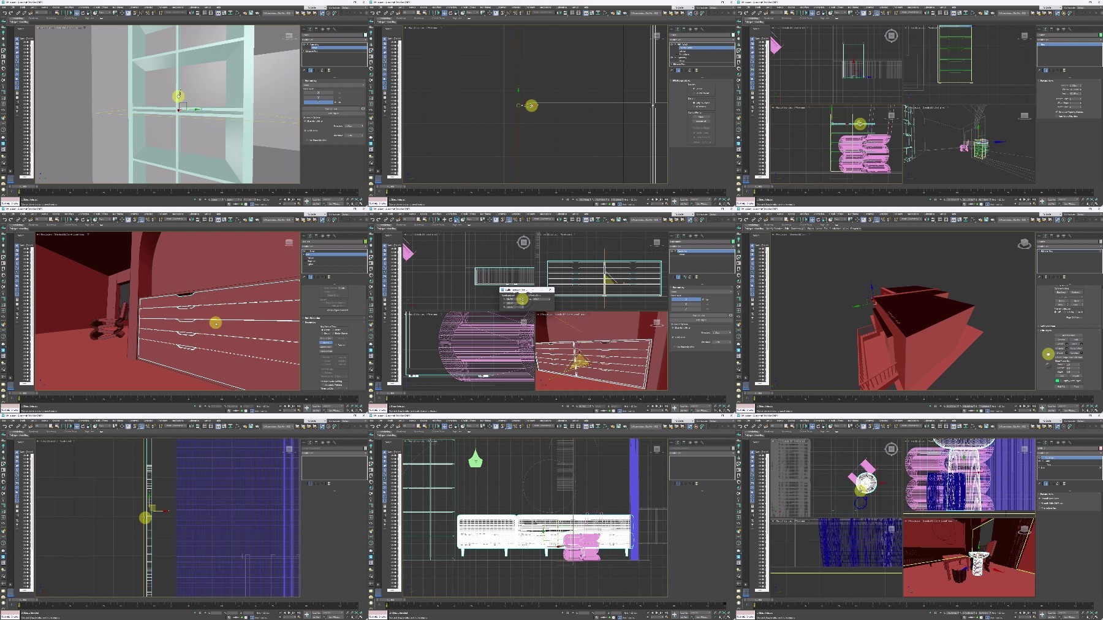Top-left screenshot: switch to Freeform ribbon tab
The height and width of the screenshot is (620, 1103).
click(x=33, y=18)
